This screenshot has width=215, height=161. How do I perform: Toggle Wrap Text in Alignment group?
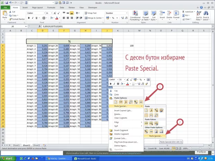pos(91,13)
